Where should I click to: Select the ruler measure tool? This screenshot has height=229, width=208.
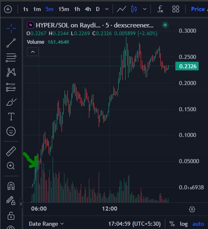11,151
